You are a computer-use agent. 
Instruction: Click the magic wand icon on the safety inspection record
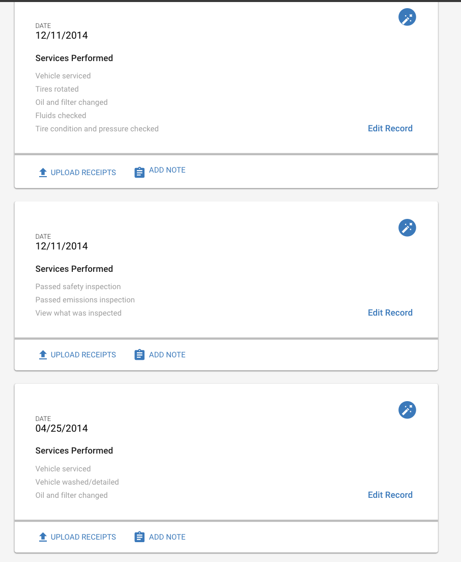[x=407, y=228]
